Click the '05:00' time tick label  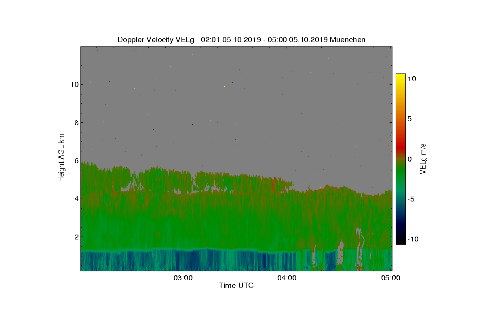(x=392, y=278)
